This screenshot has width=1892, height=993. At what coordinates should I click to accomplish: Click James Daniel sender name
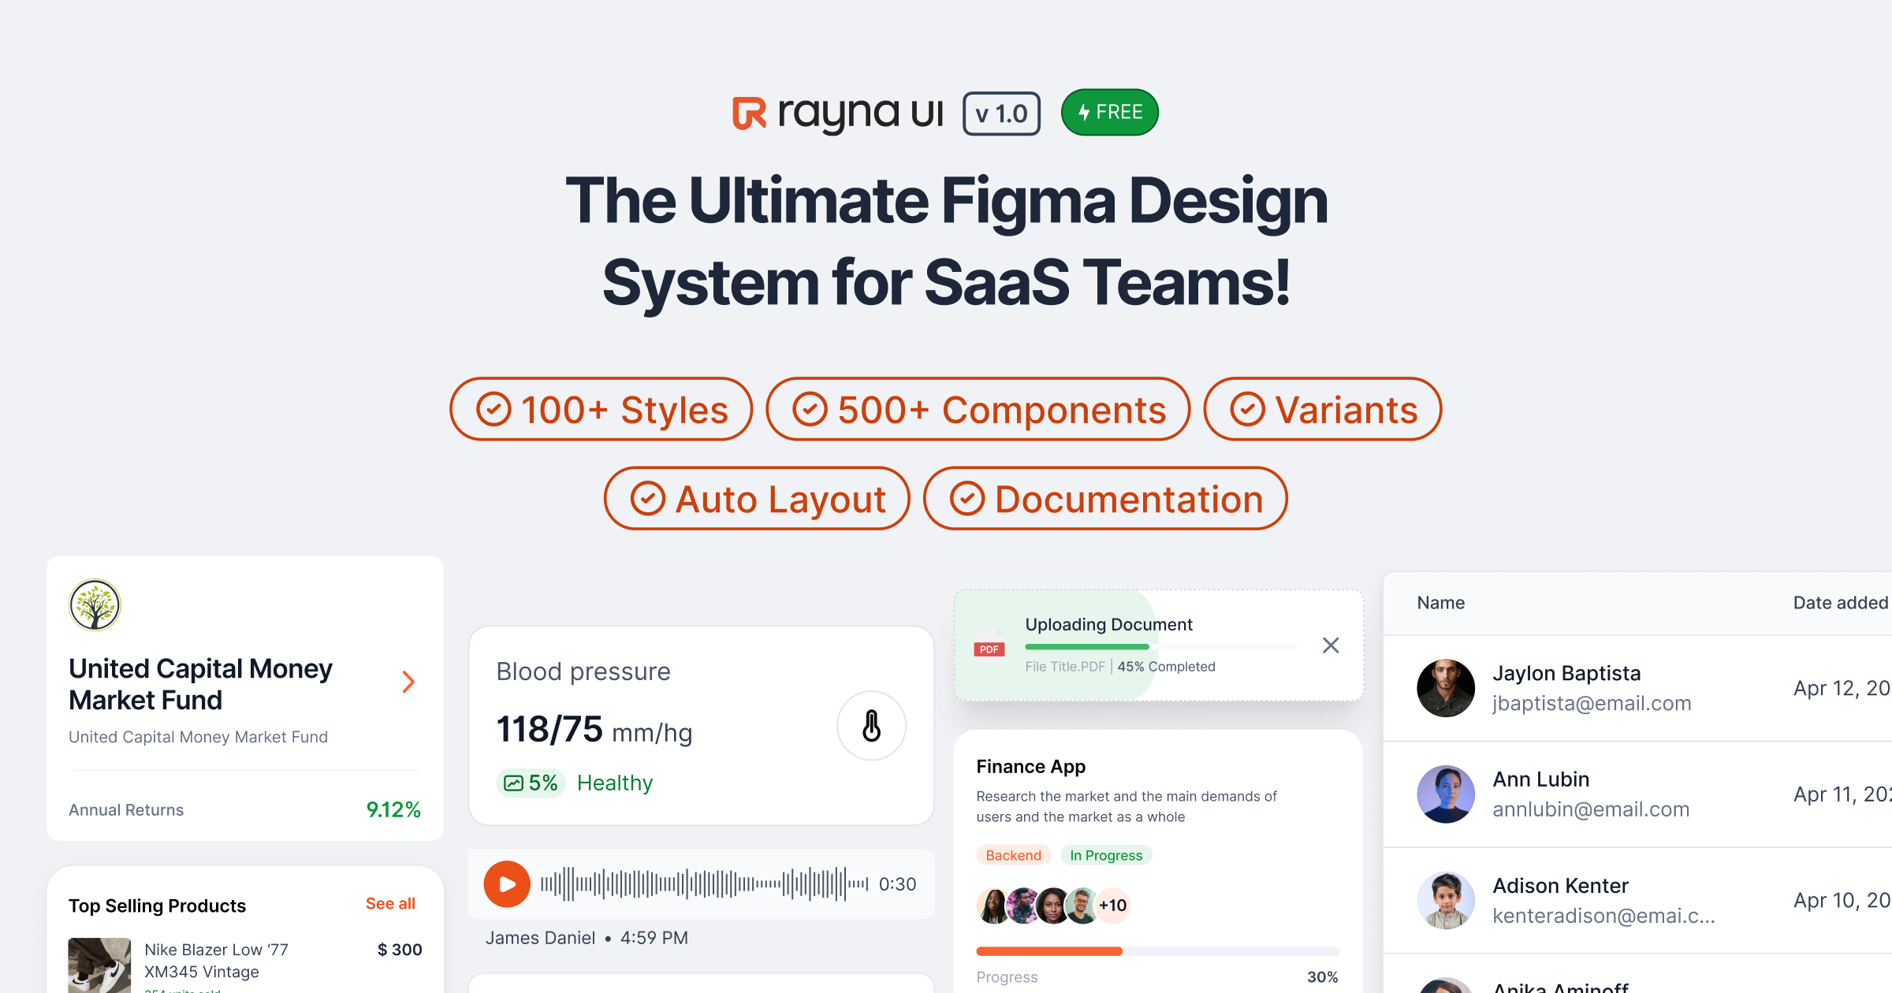pos(540,938)
